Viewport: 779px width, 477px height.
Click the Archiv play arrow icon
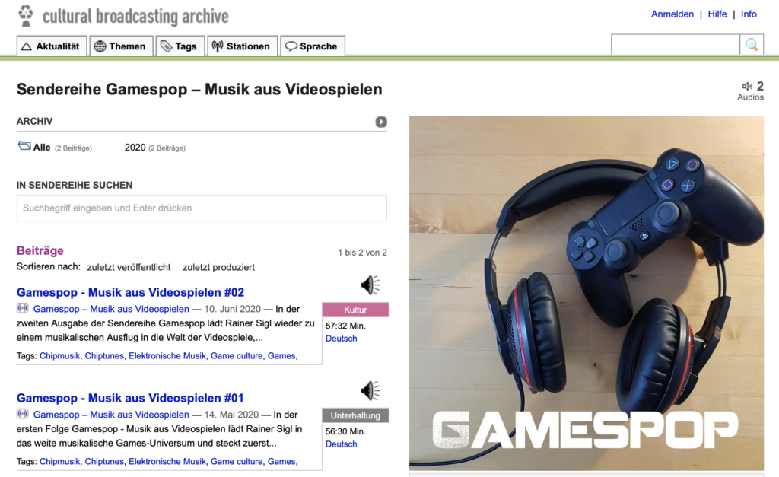[381, 122]
